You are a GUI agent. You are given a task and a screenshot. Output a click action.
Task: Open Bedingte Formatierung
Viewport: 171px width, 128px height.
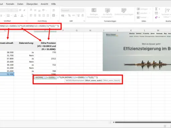coord(94,13)
